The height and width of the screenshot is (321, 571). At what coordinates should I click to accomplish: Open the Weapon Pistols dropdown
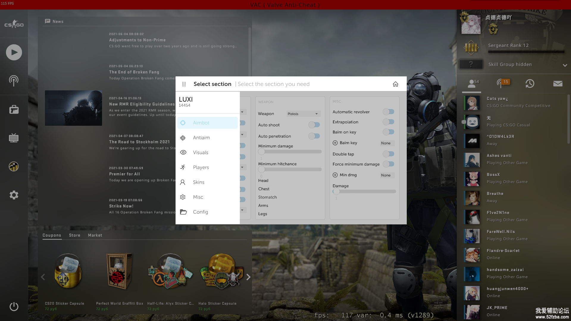(x=303, y=114)
